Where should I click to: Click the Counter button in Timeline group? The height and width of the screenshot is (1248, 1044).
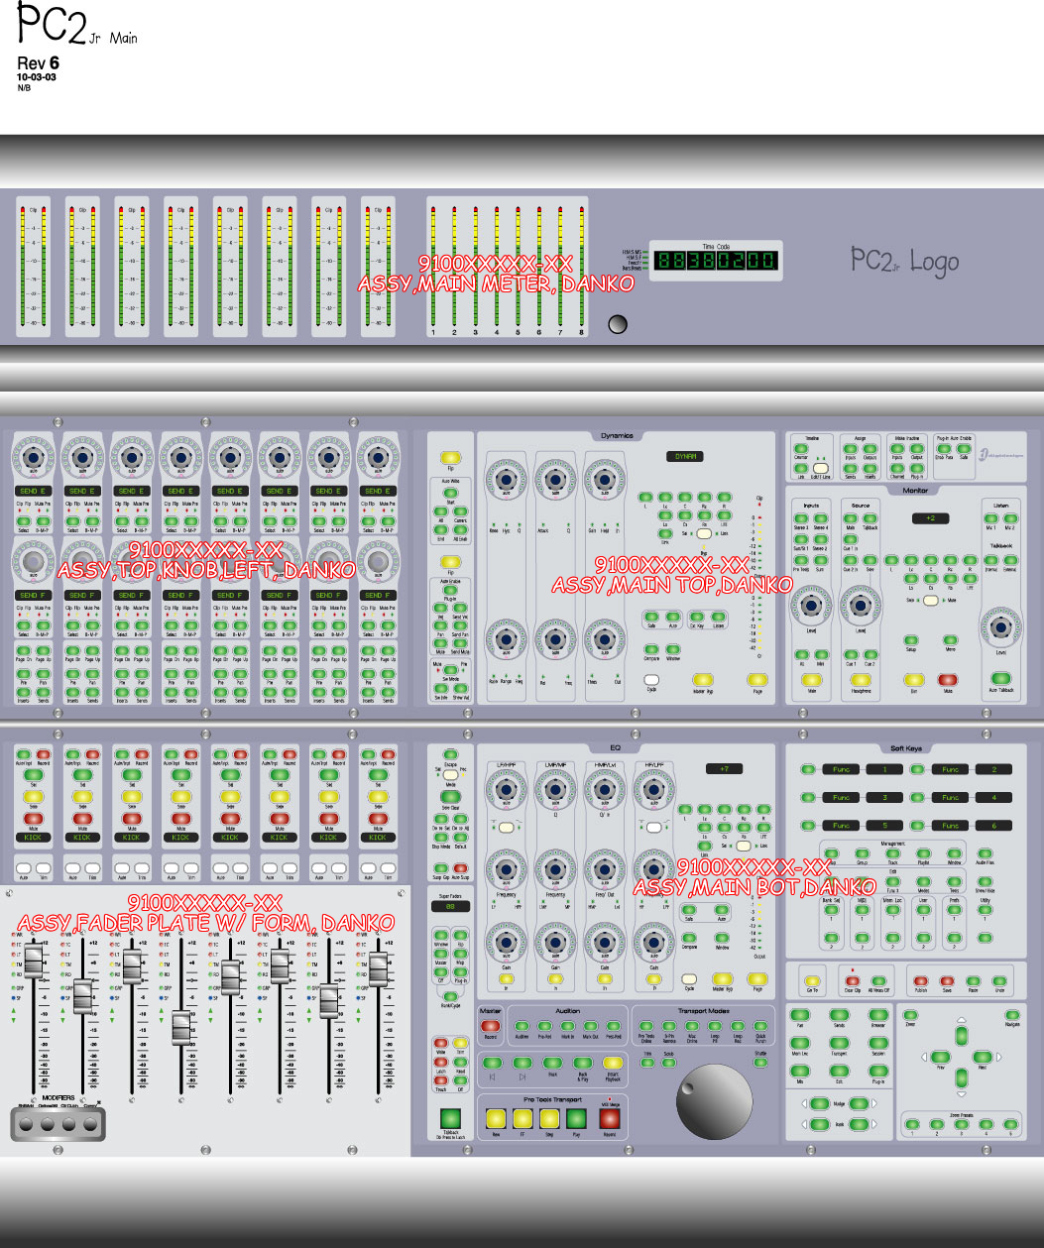801,448
